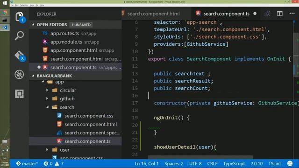Click the feedback smiley in status bar
Image resolution: width=299 pixels, height=168 pixels.
click(x=290, y=163)
